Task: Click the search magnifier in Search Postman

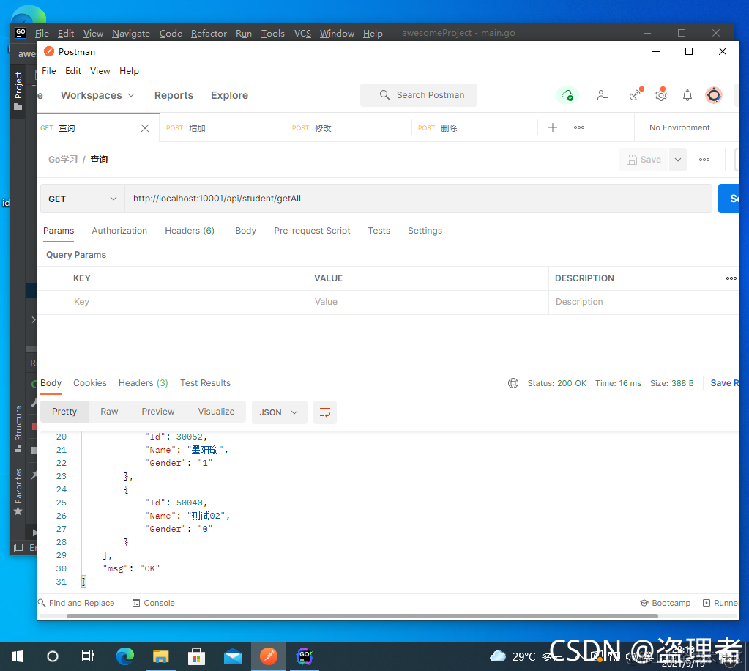Action: 384,95
